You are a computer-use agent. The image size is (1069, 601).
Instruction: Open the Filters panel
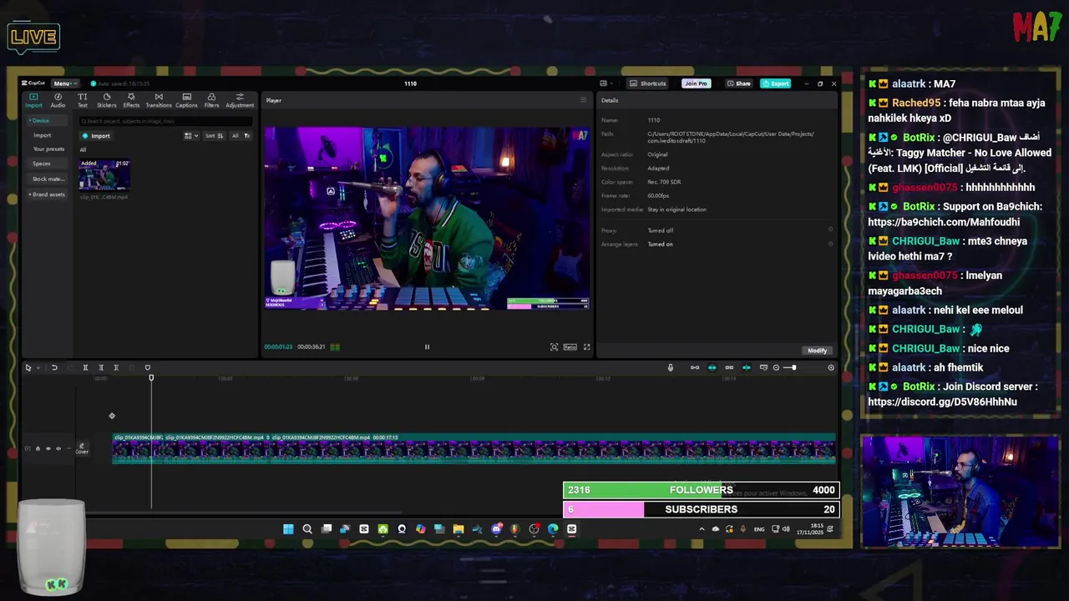[211, 100]
